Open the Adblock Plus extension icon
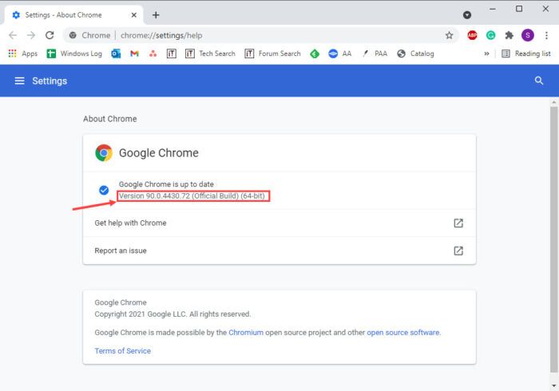This screenshot has width=559, height=391. [x=472, y=35]
